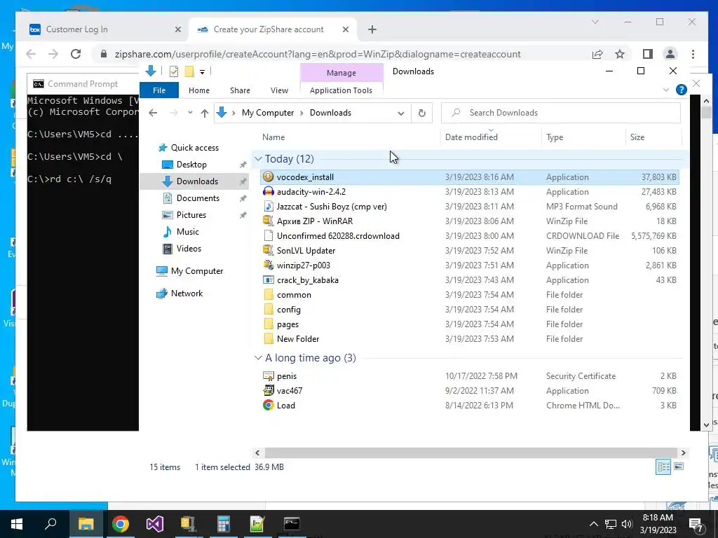Collapse the A long time ago group
Viewport: 718px width, 538px height.
(x=258, y=358)
